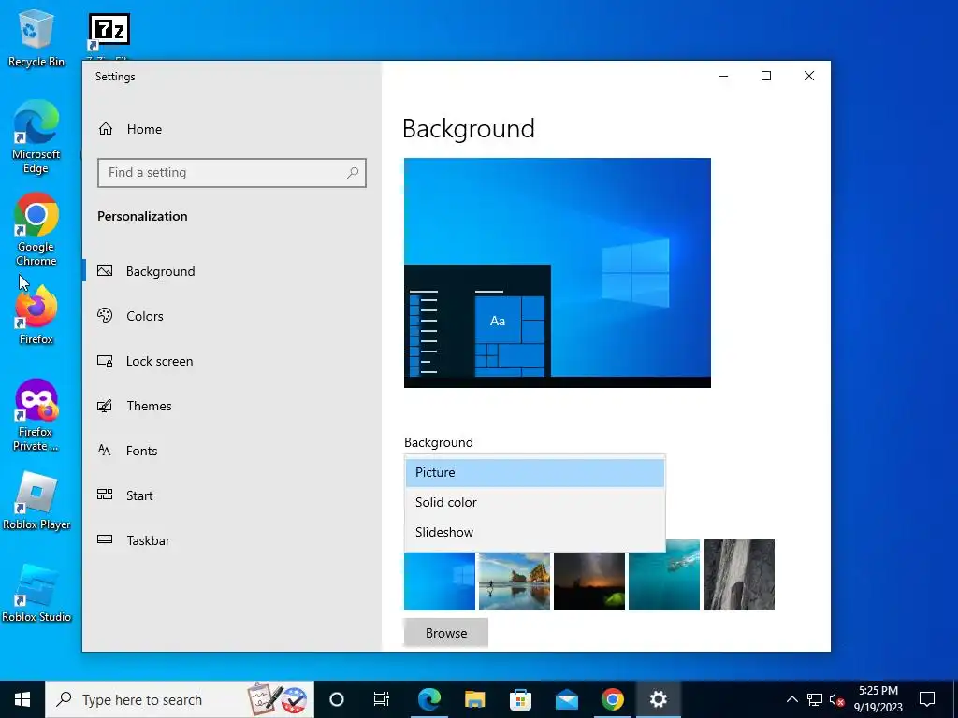
Task: Open the Fonts settings page
Action: pyautogui.click(x=232, y=451)
